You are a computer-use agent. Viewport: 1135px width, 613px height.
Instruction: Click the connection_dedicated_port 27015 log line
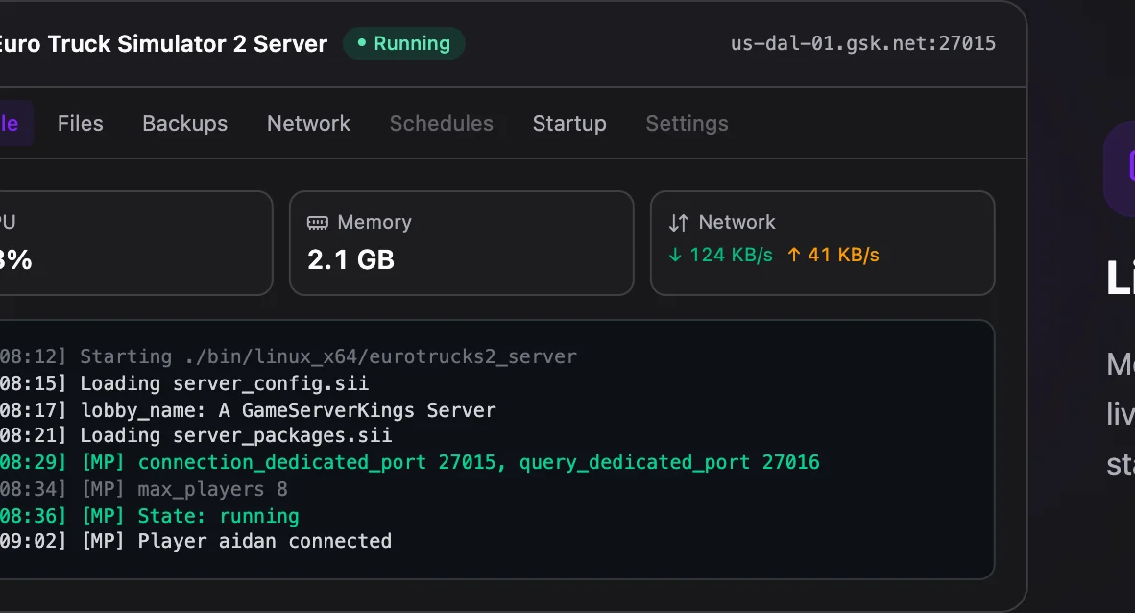410,462
